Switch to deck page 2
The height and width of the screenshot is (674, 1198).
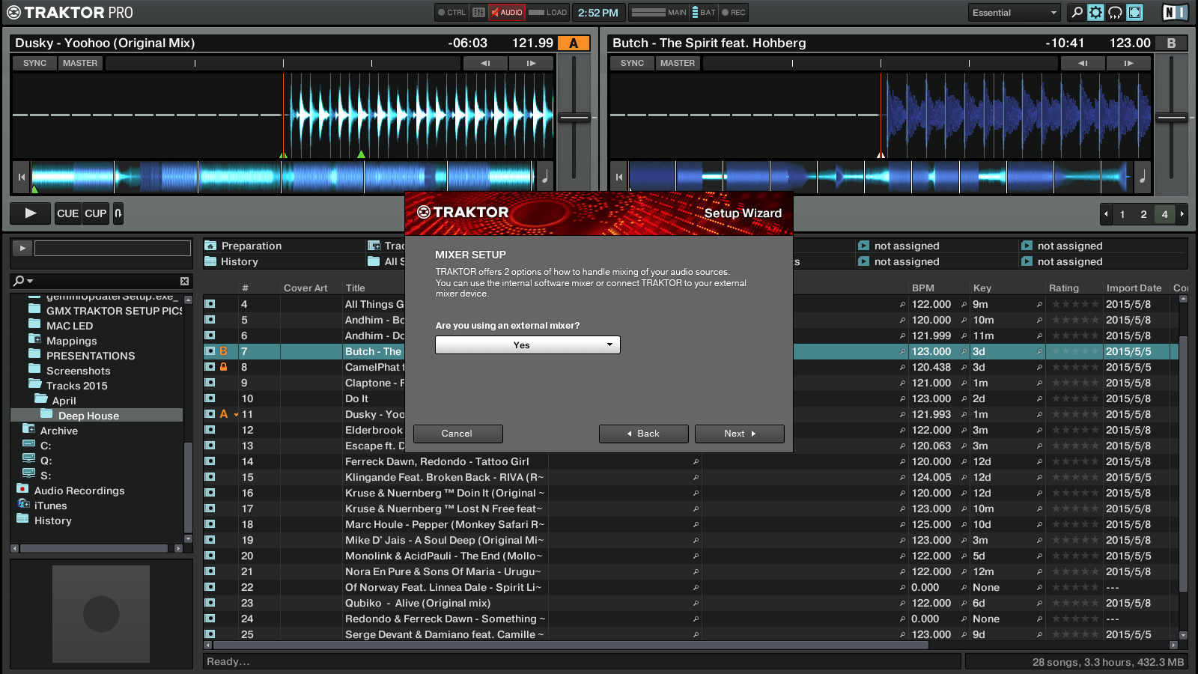coord(1143,214)
